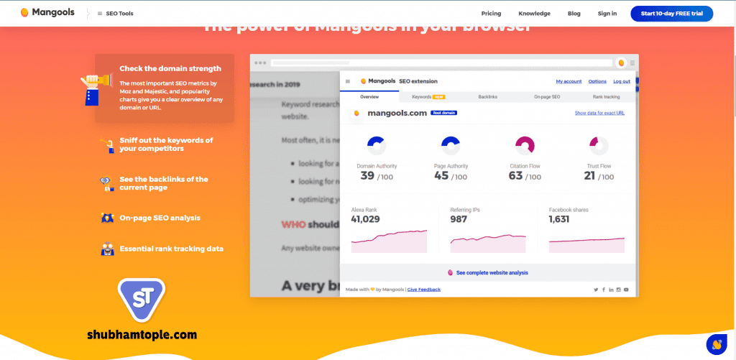Screen dimensions: 736x360
Task: Click the Facebook shares 1,631 value
Action: coord(559,219)
